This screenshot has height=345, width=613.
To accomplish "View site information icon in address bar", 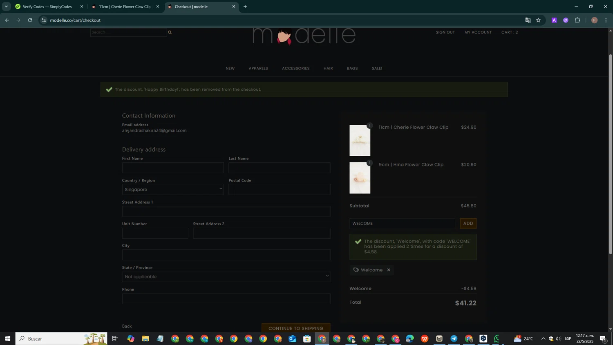I will click(44, 20).
